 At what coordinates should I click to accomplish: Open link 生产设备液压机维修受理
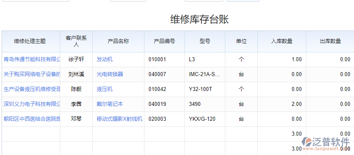click(32, 89)
